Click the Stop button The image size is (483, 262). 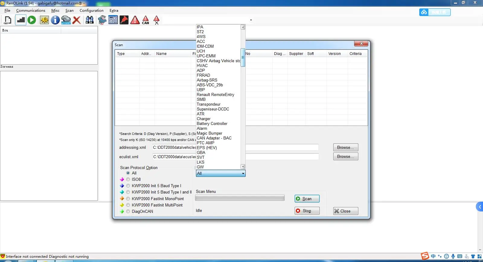(x=307, y=211)
